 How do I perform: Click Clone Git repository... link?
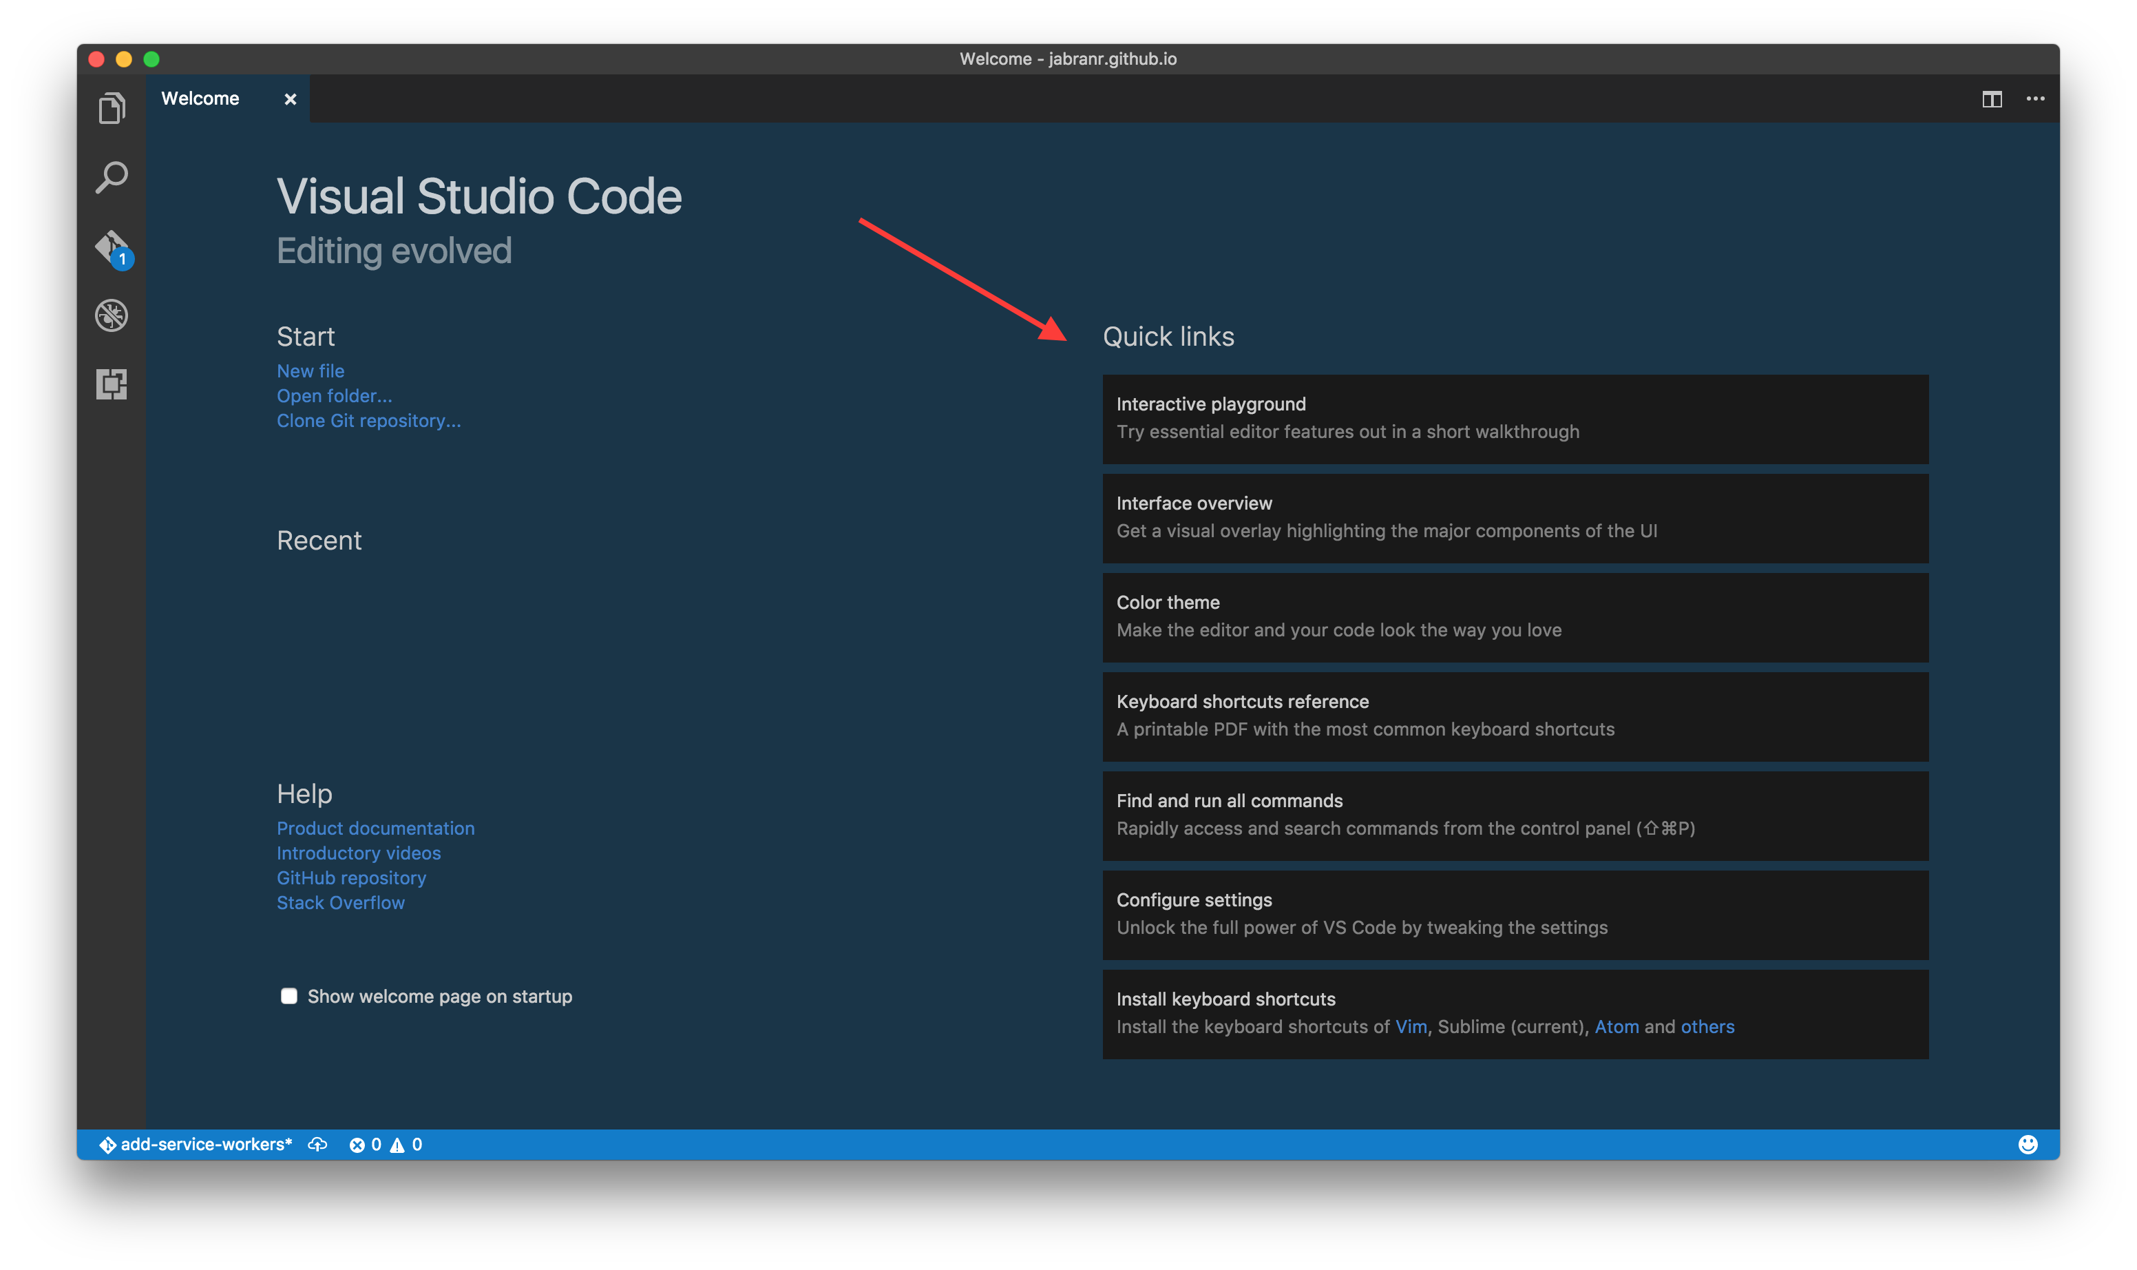(369, 420)
